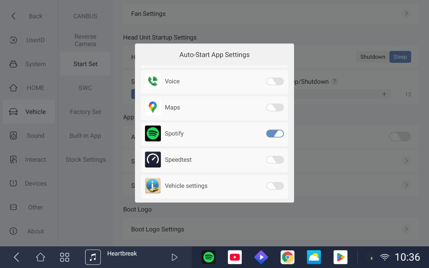The height and width of the screenshot is (268, 429).
Task: Enable auto-start for Voice
Action: 275,81
